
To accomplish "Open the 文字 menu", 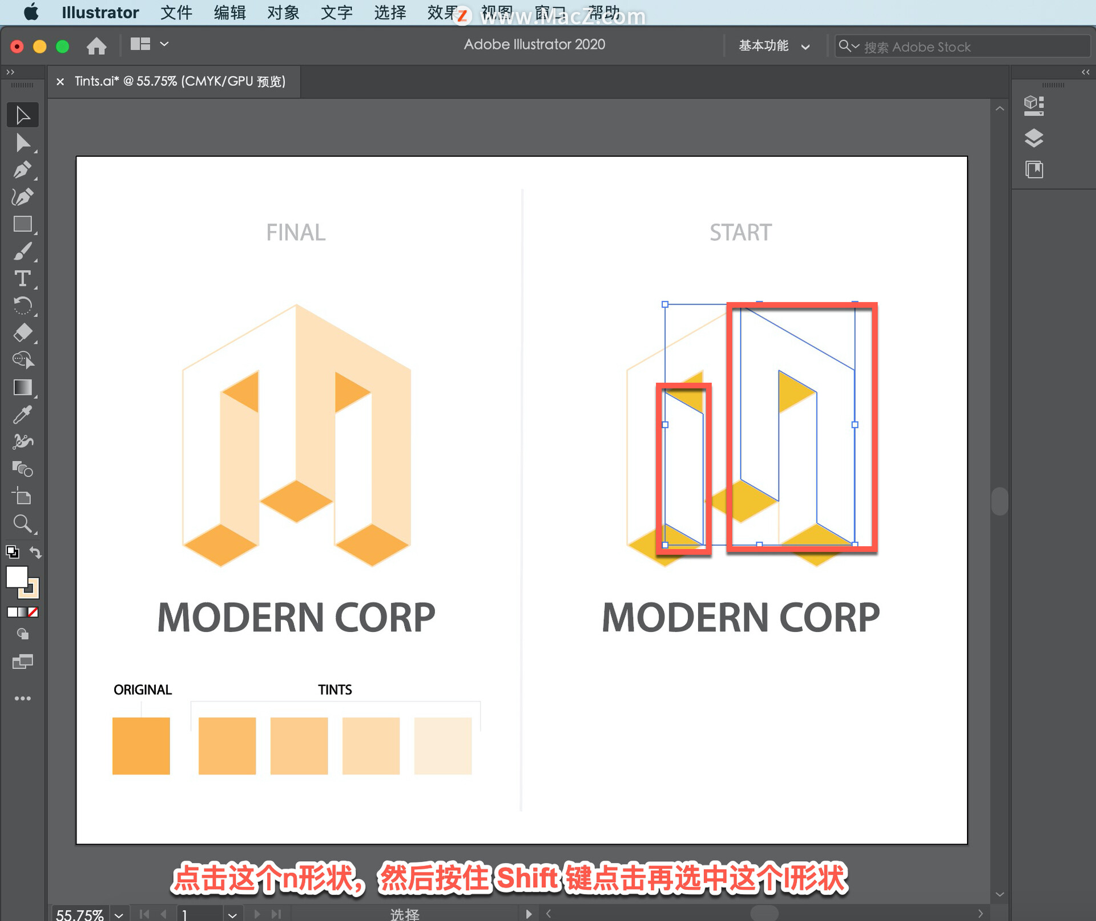I will 336,12.
